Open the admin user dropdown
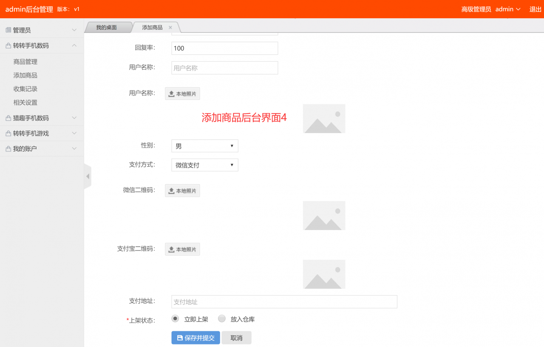This screenshot has width=544, height=347. point(508,9)
